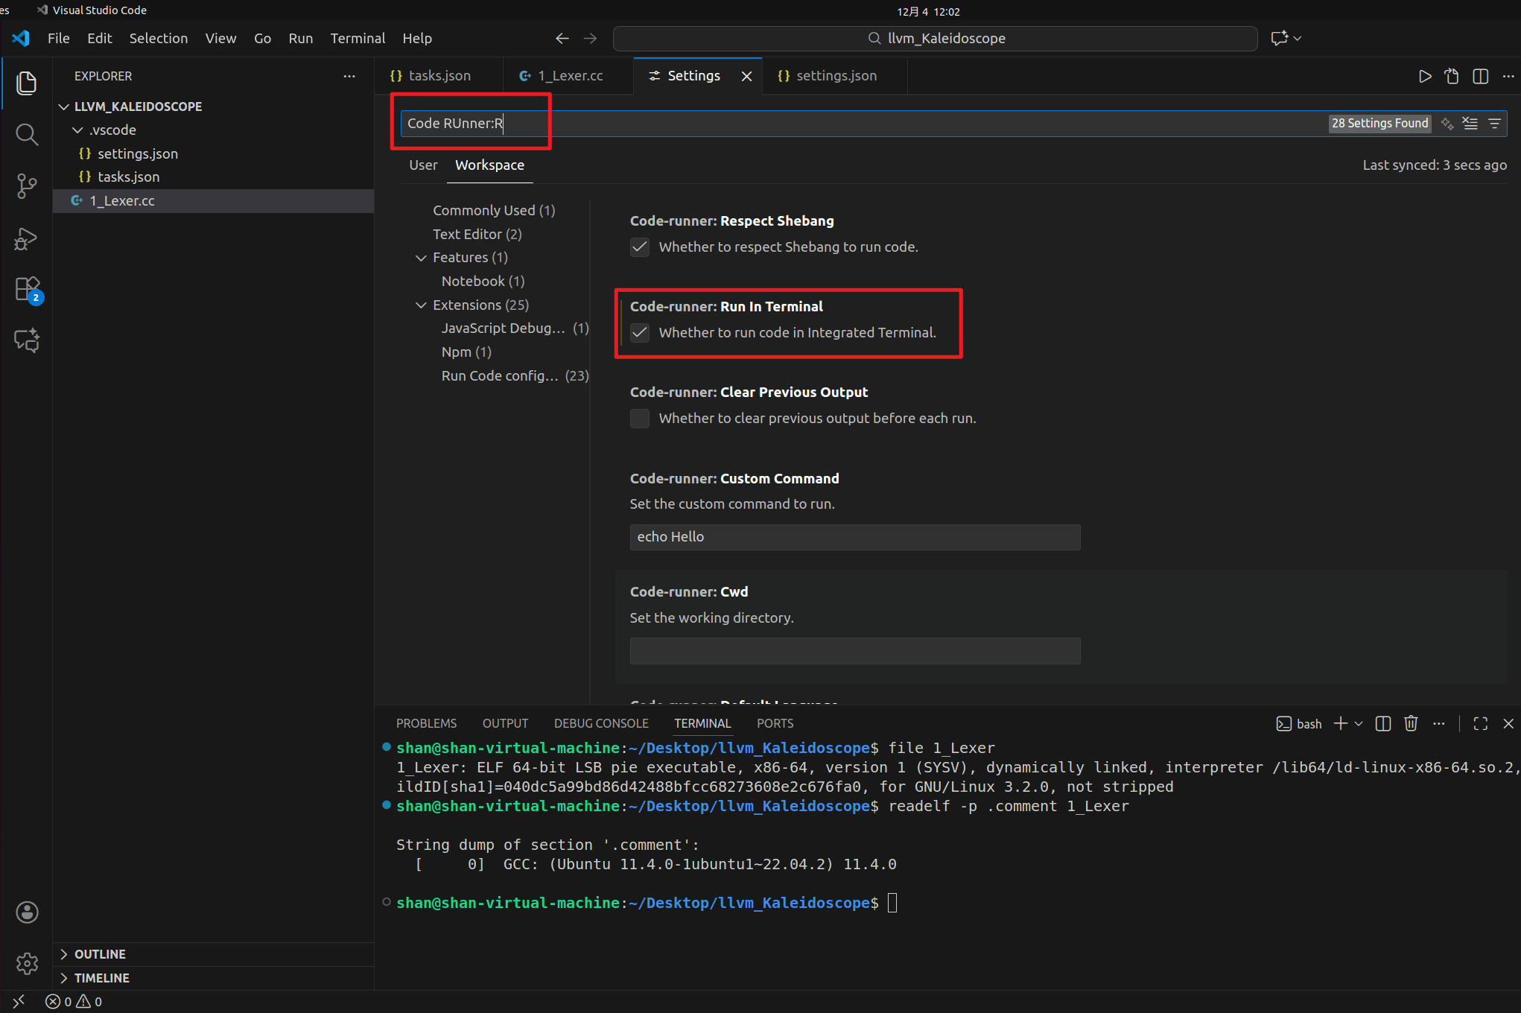Split the editor using the split icon
The image size is (1521, 1013).
[x=1479, y=75]
